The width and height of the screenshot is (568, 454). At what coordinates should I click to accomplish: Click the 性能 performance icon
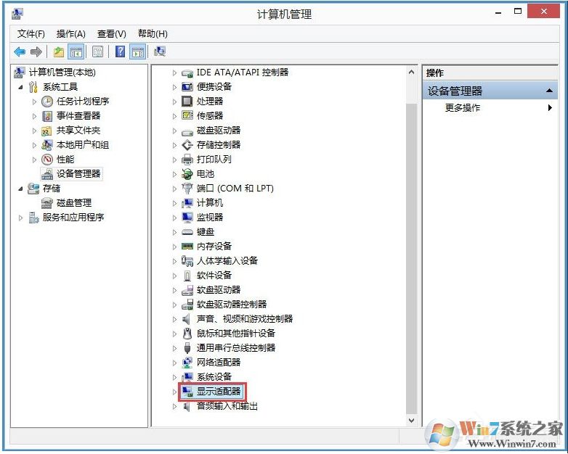tap(47, 160)
